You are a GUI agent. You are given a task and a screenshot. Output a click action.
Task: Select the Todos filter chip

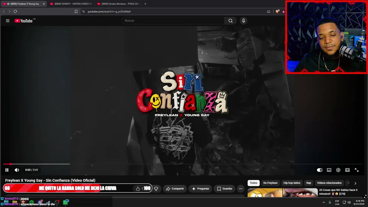254,183
